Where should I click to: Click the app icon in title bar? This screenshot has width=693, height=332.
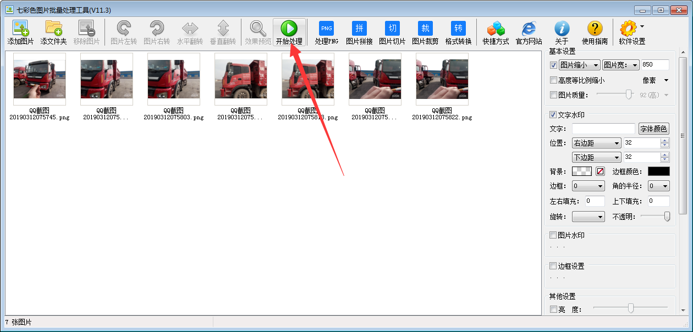[9, 10]
